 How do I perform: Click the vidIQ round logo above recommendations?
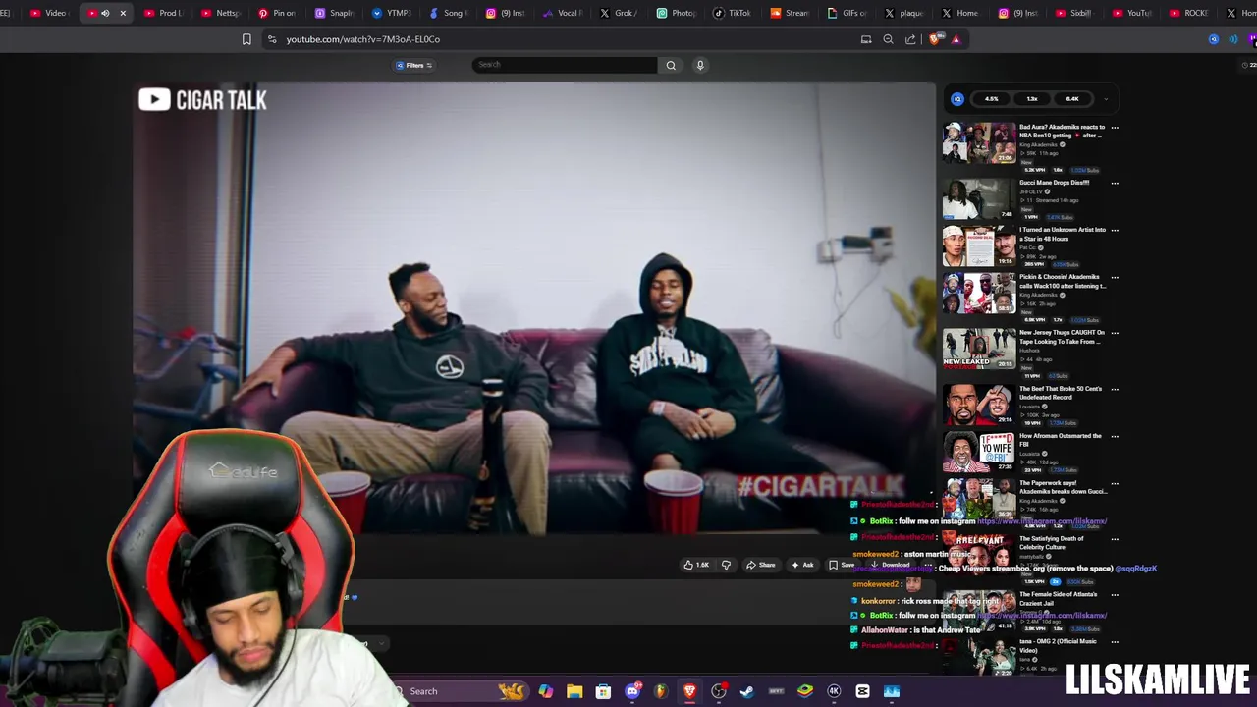click(957, 98)
